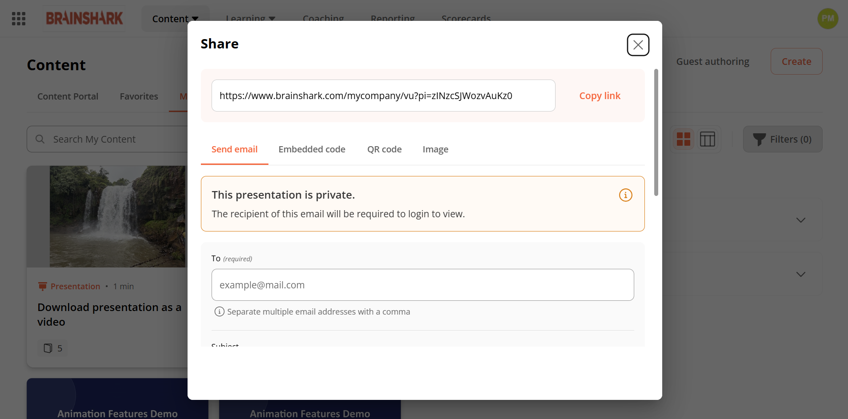Click the info icon in private presentation notice
Image resolution: width=848 pixels, height=419 pixels.
pos(626,195)
